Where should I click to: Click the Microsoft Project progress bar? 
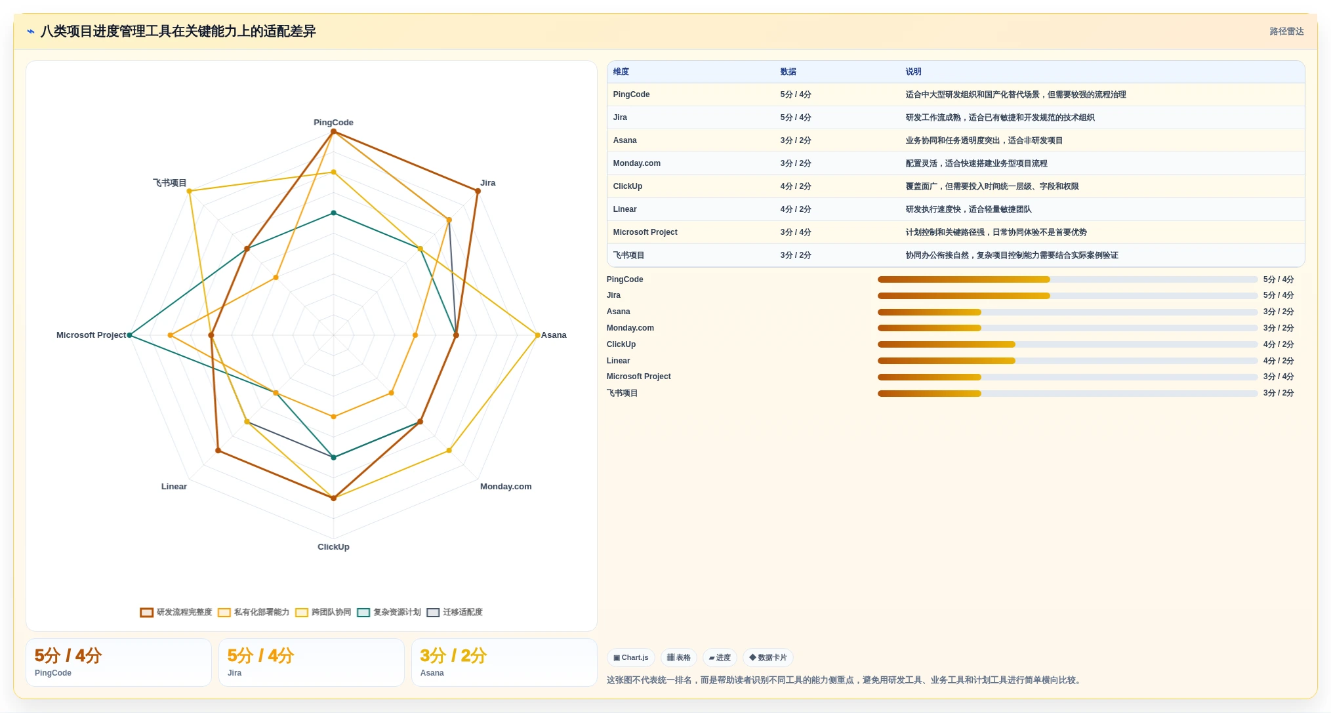coord(1067,377)
